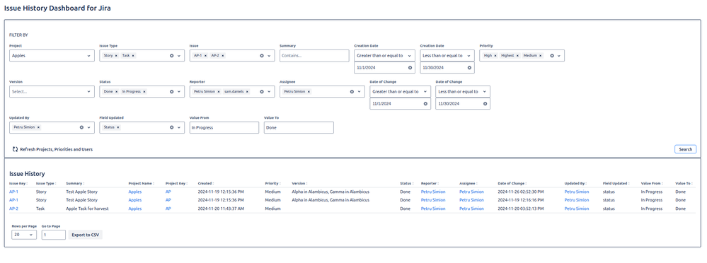The height and width of the screenshot is (263, 707).
Task: Open Creation Date 'Greater than or equal to' operator dropdown
Action: click(x=384, y=55)
